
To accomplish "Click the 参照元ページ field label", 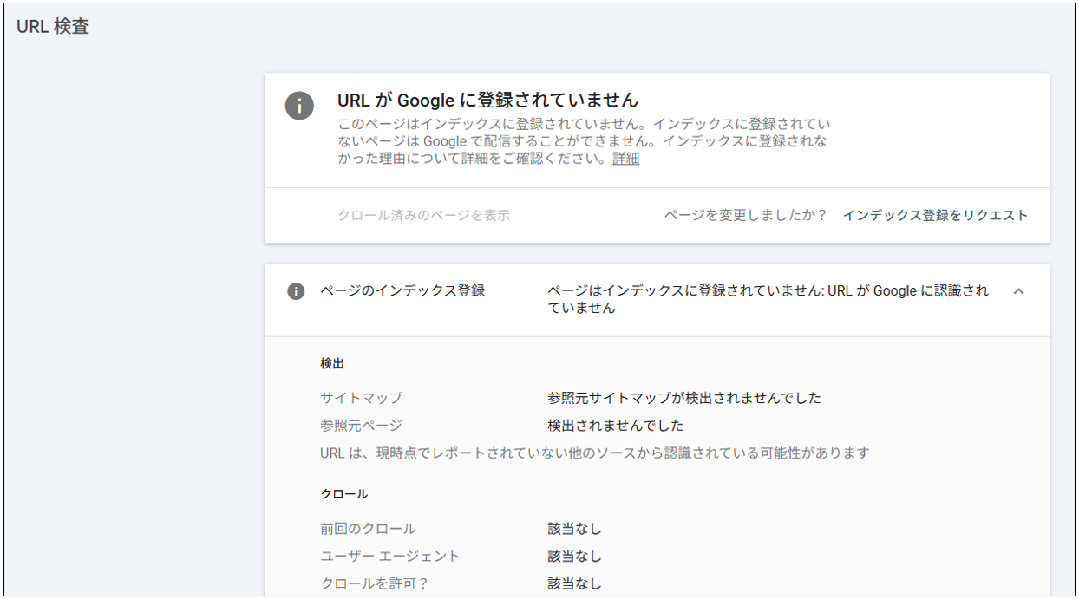I will (361, 426).
